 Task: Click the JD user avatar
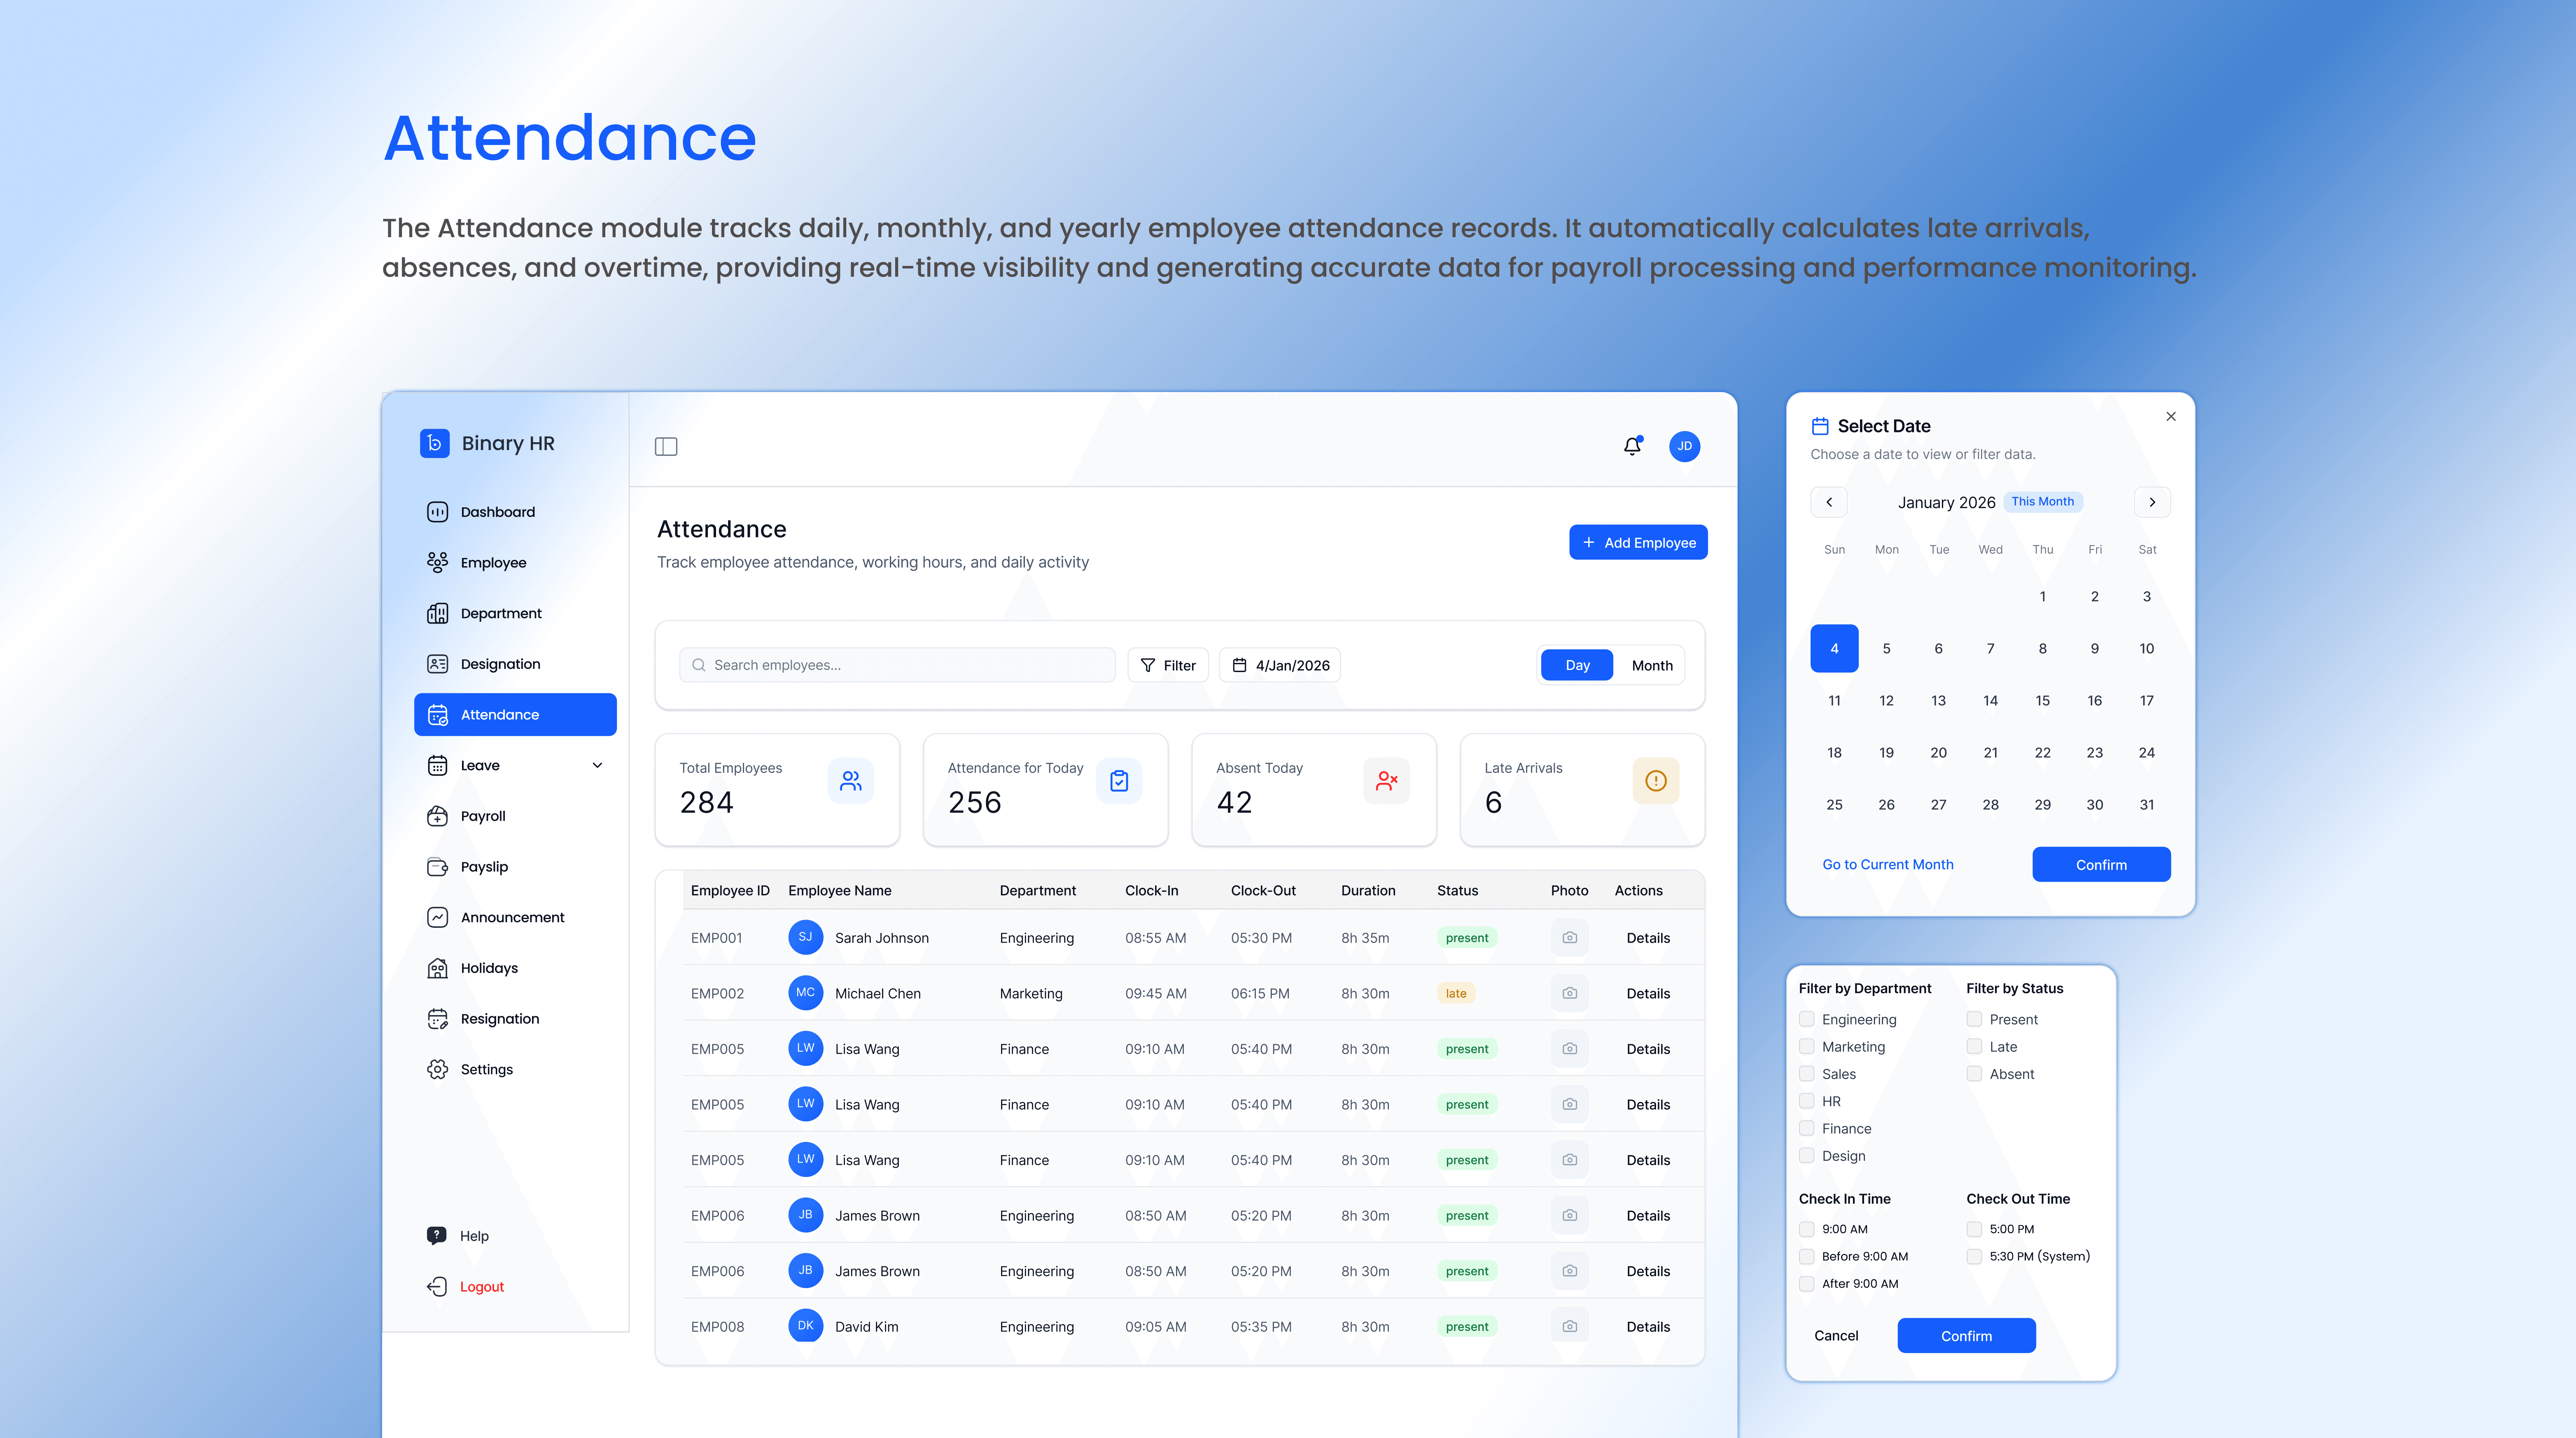[x=1684, y=446]
